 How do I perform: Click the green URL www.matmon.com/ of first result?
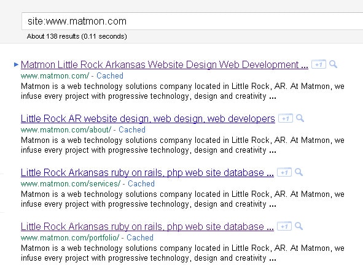[55, 76]
